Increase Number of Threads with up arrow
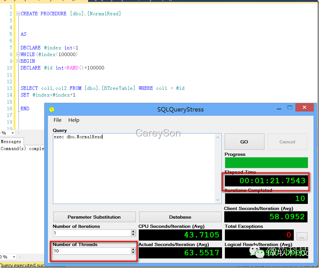This screenshot has width=319, height=268. [133, 250]
